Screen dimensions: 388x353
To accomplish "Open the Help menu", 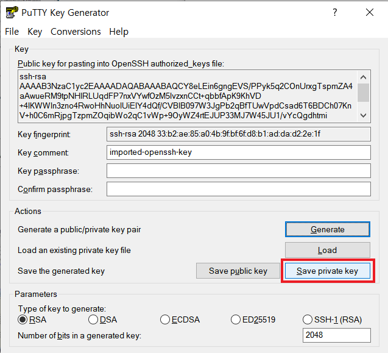I will tap(119, 32).
